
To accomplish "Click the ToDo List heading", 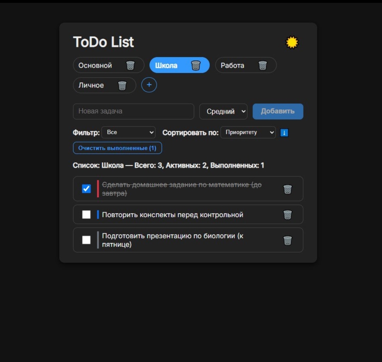I will [x=104, y=42].
